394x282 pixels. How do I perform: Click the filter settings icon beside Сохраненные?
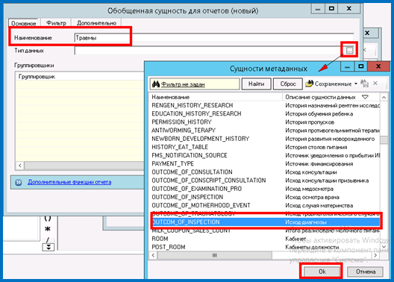click(364, 84)
